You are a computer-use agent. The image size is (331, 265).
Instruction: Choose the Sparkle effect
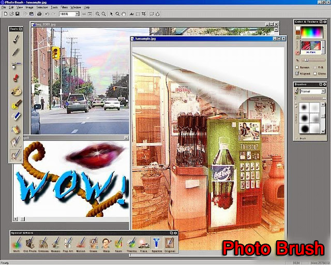157,244
